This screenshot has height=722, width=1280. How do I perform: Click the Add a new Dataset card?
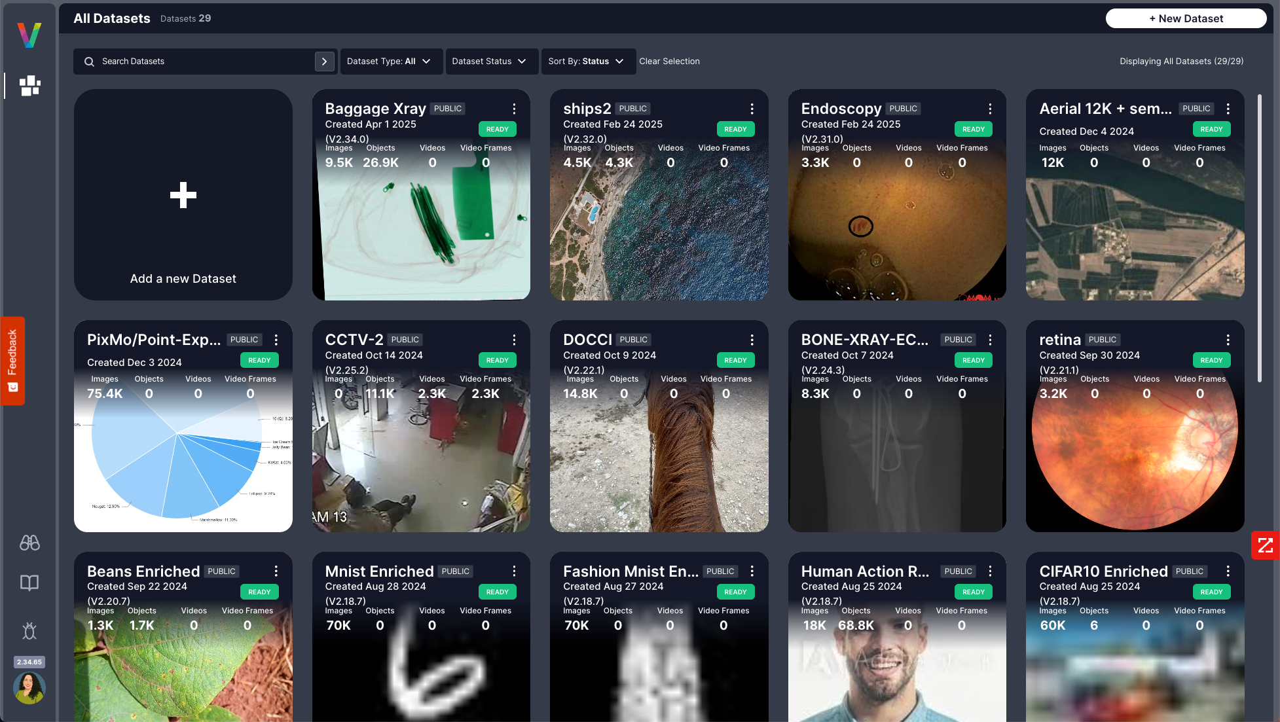[x=183, y=195]
